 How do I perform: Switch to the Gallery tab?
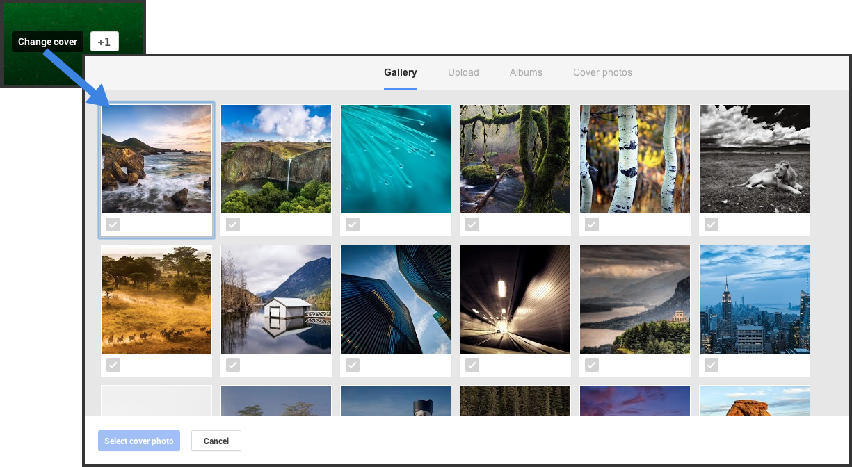[x=401, y=72]
